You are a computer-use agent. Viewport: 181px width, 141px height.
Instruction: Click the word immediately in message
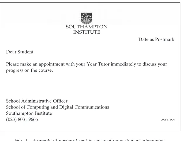click(123, 64)
